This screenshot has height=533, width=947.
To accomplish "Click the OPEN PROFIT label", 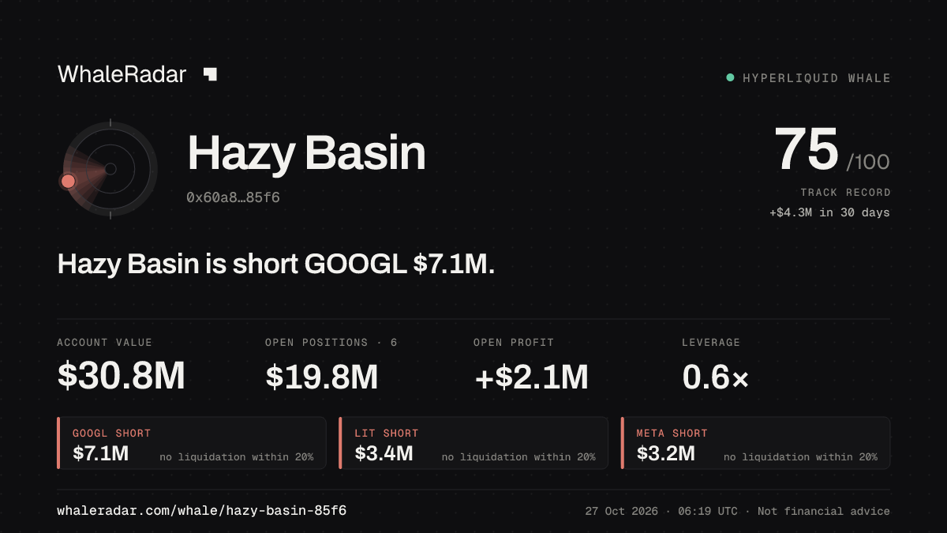I will 514,343.
